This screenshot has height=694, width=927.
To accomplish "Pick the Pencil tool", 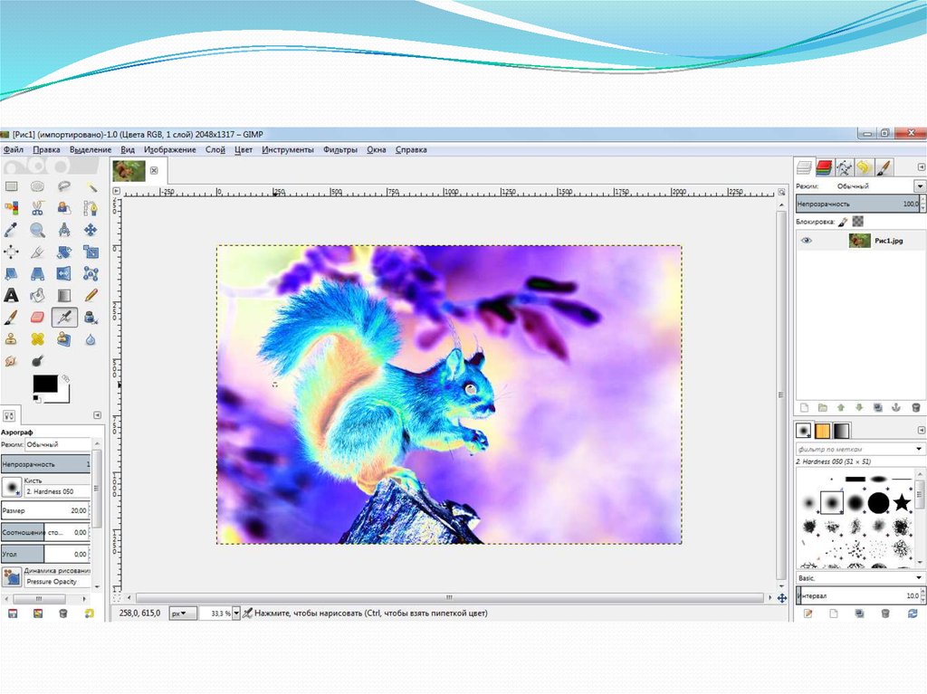I will coord(91,295).
